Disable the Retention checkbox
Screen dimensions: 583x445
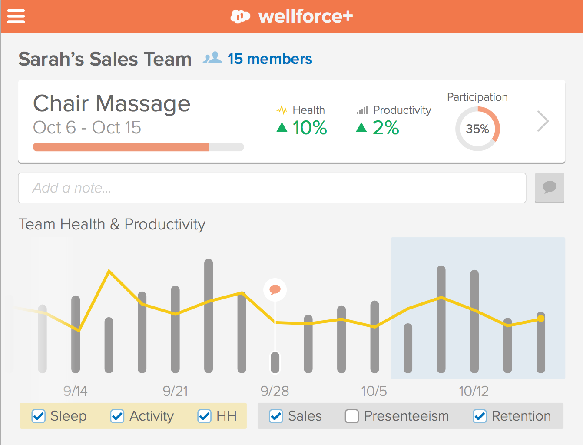tap(480, 416)
